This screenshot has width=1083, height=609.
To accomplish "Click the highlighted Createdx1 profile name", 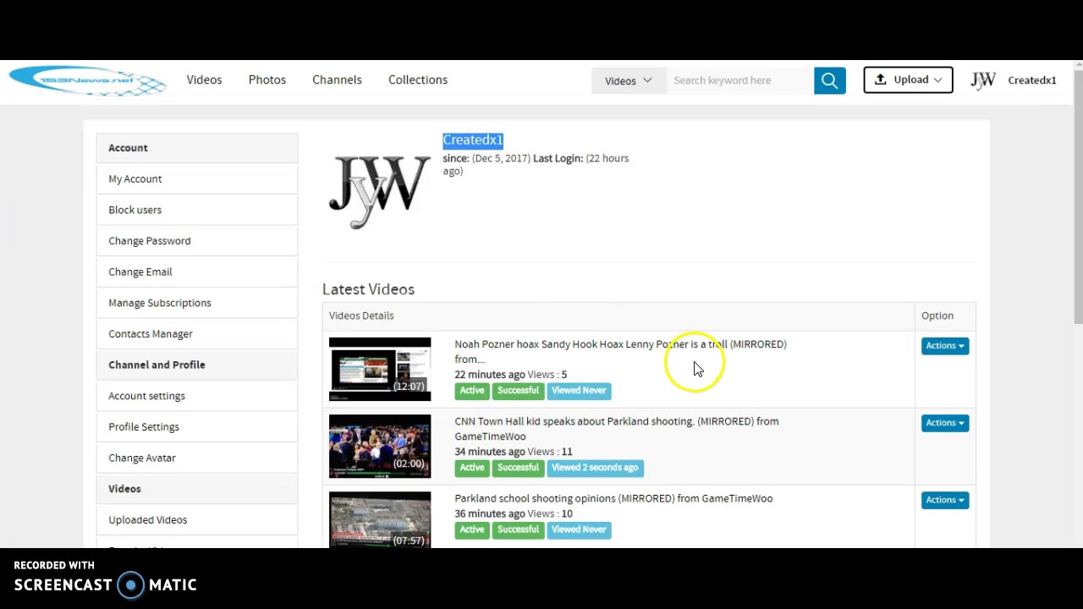I will click(x=473, y=140).
